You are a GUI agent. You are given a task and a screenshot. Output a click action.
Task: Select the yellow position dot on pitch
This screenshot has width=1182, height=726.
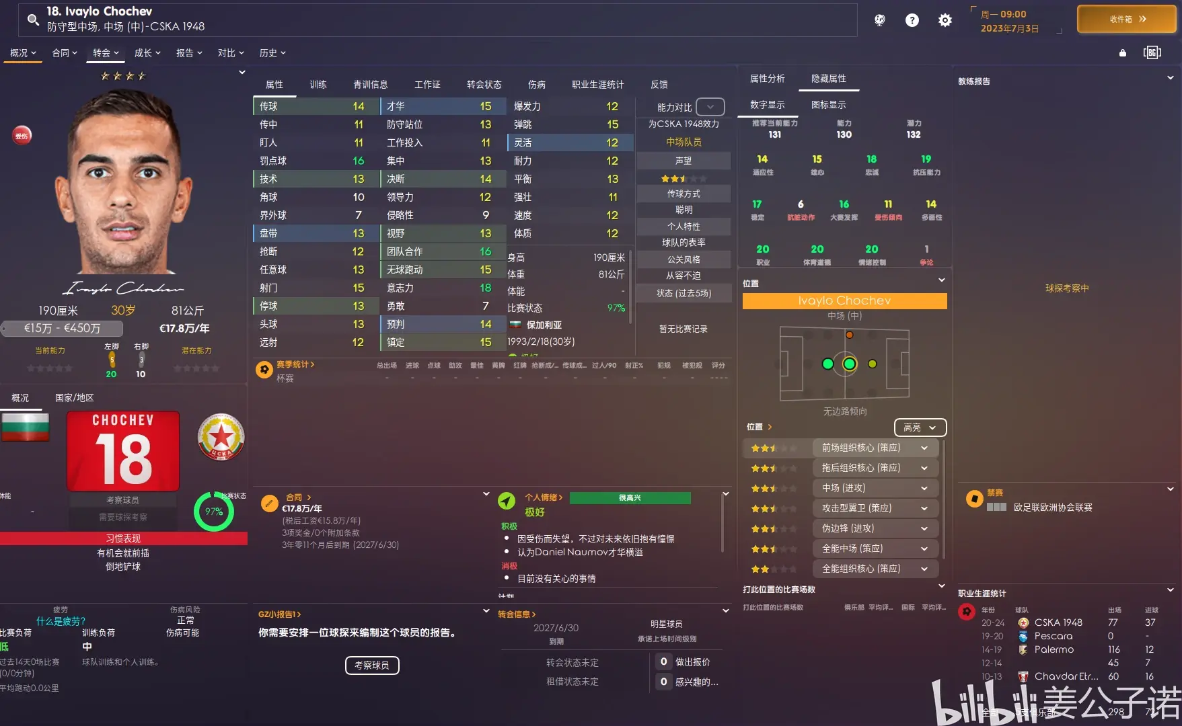click(x=873, y=364)
